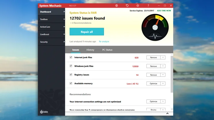214x120 pixels.
Task: Expand the dropdown beside Available memory Optimize
Action: point(163,83)
